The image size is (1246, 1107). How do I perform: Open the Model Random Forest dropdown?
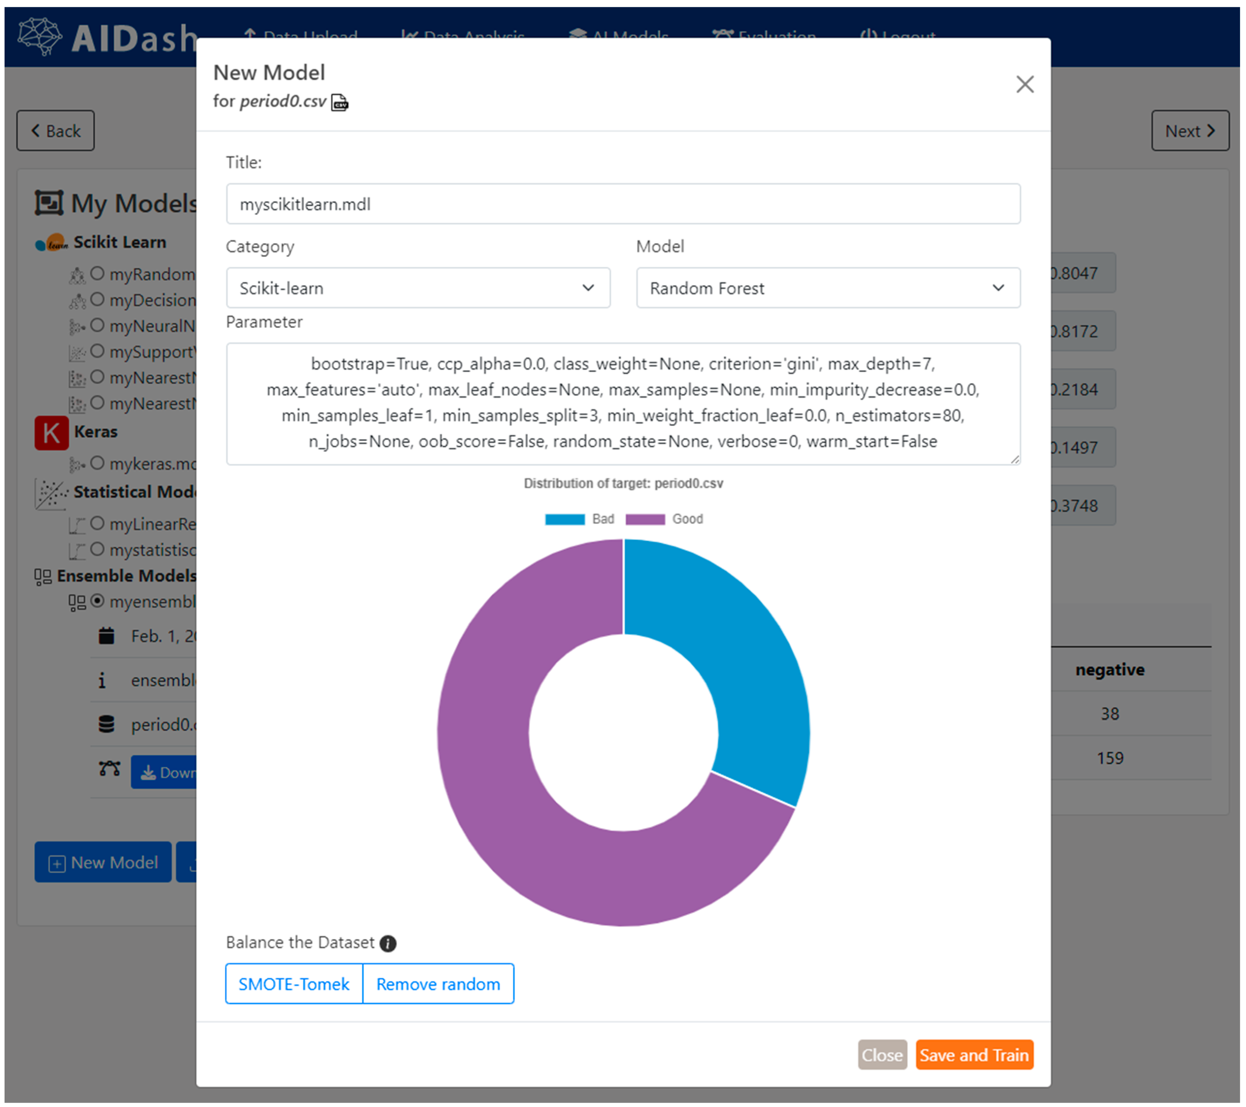click(x=827, y=288)
